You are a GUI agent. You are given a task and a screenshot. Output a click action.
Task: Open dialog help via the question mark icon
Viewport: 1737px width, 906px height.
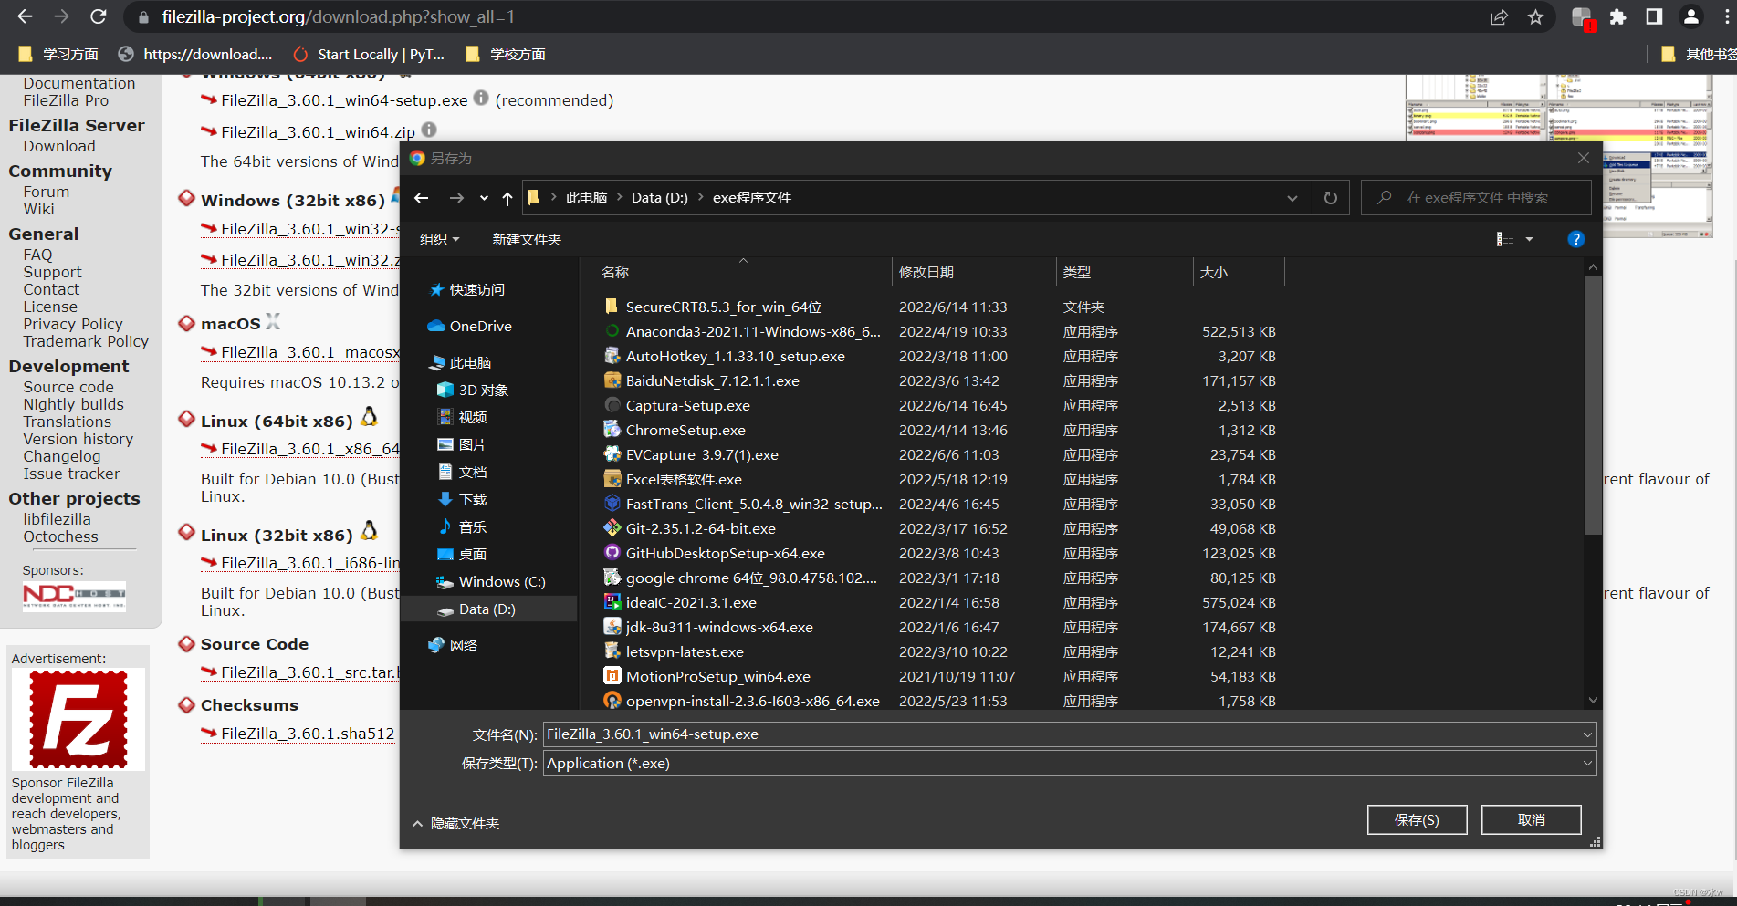coord(1575,239)
